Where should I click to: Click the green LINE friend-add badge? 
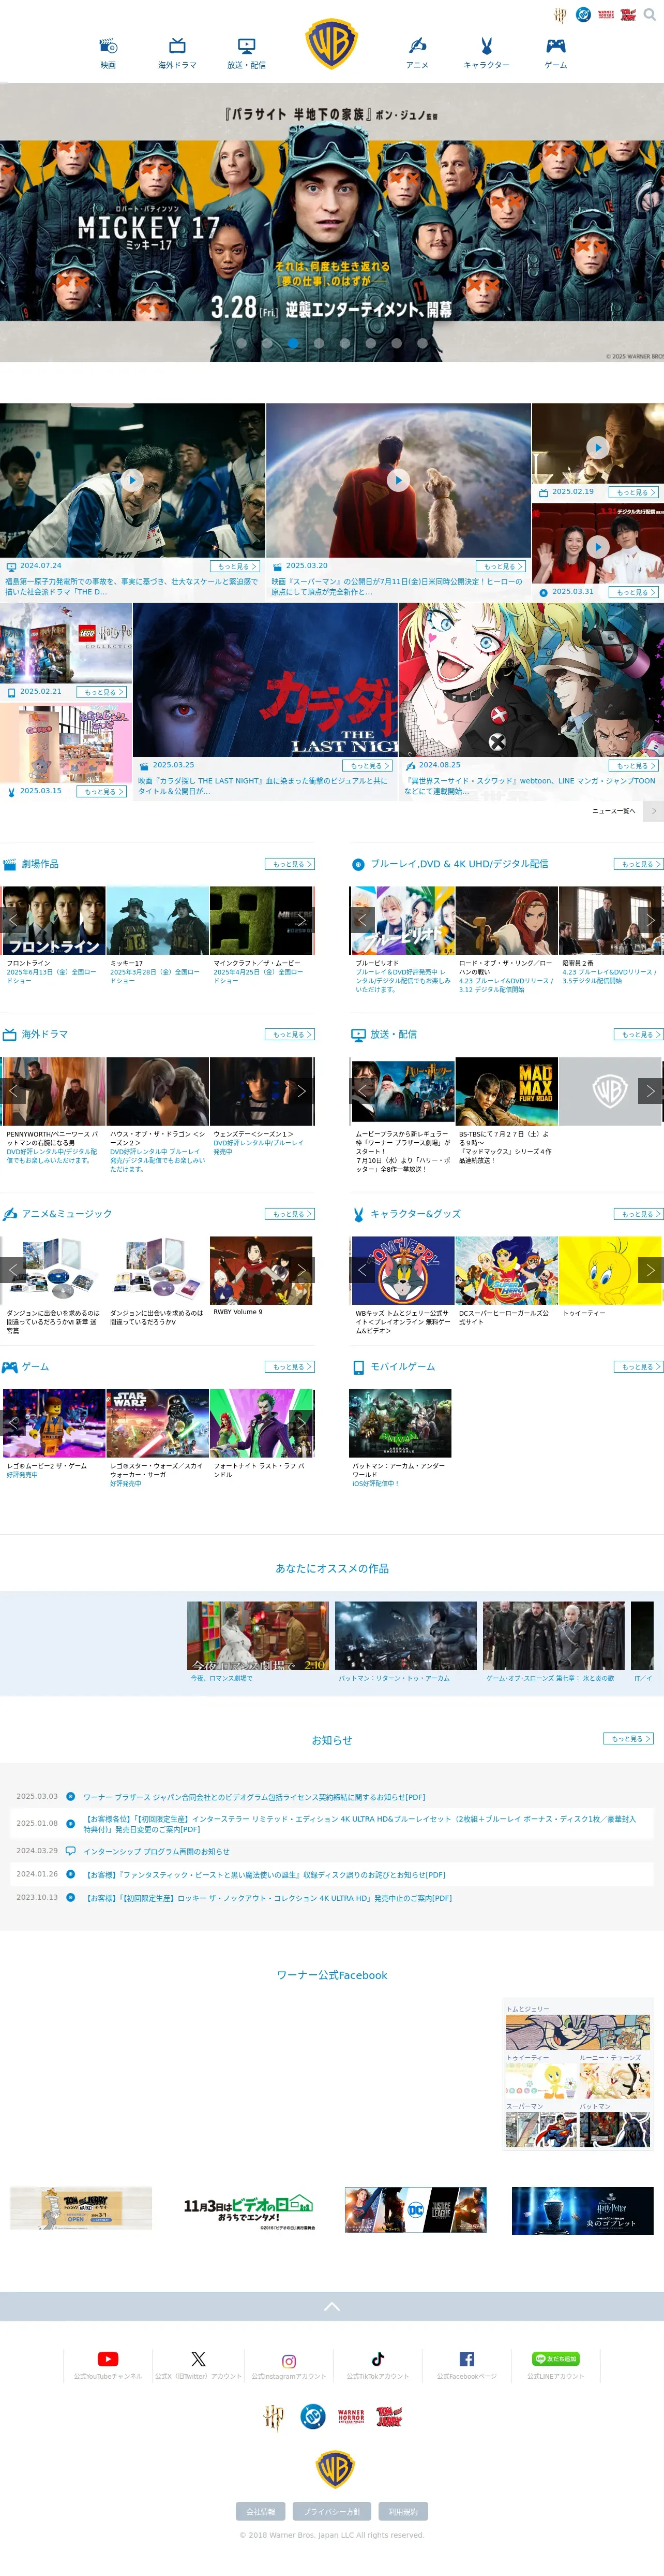click(555, 2359)
